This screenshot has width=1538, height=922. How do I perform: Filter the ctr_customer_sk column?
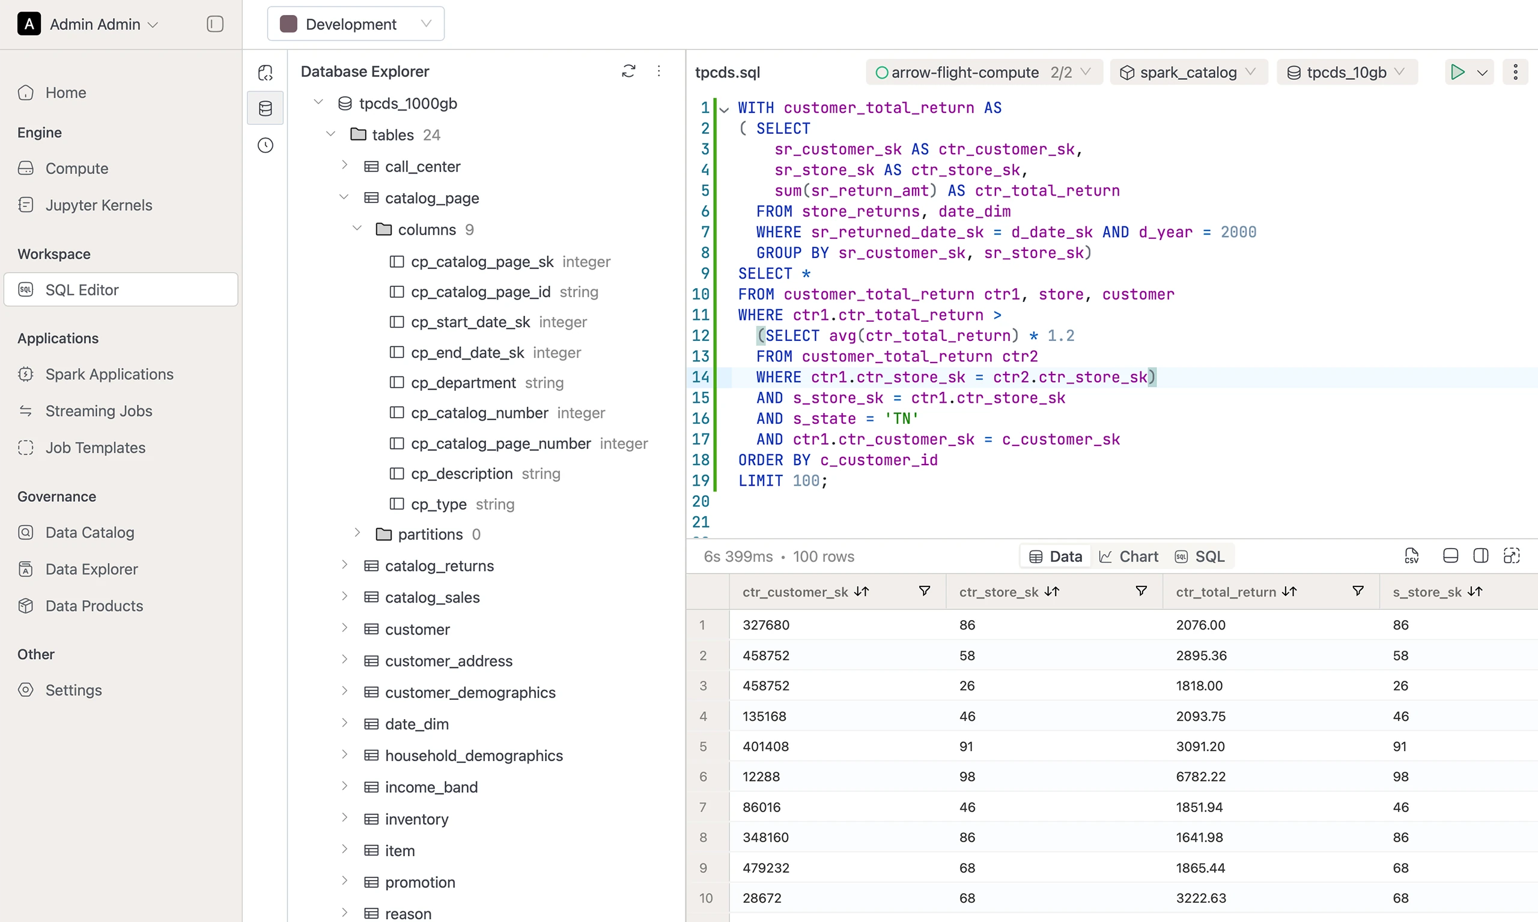coord(925,591)
